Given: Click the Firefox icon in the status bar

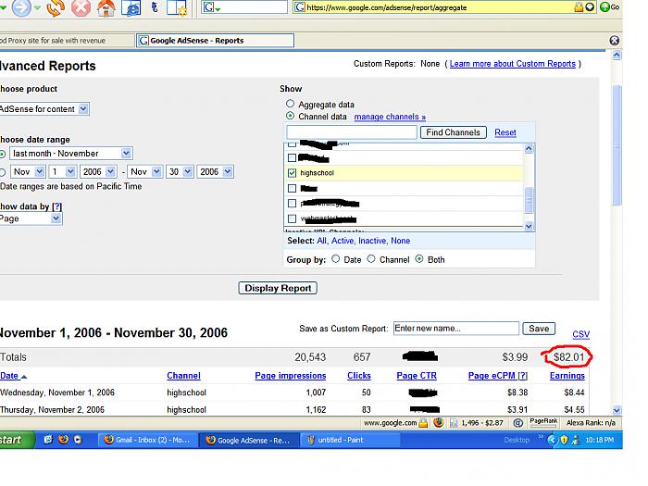Looking at the screenshot, I should (x=439, y=423).
